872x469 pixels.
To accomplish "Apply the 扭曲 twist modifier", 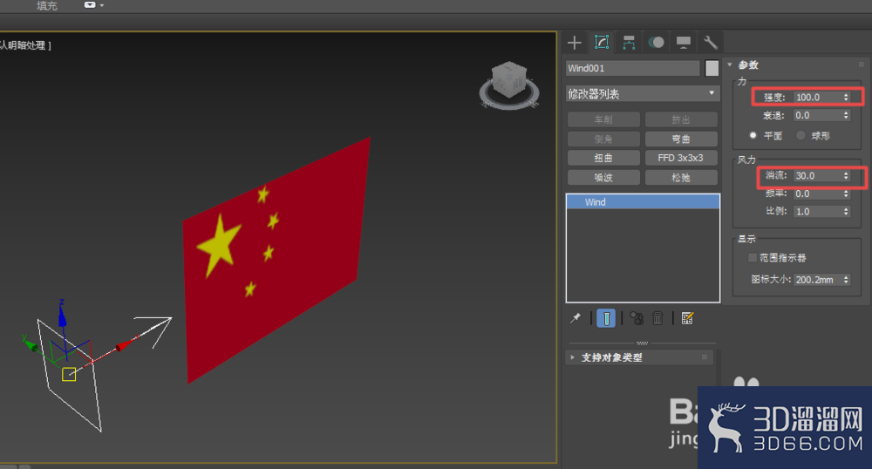I will [x=603, y=158].
